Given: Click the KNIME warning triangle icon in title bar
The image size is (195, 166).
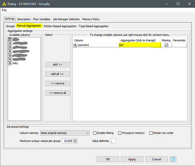Looking at the screenshot, I should click(x=4, y=4).
